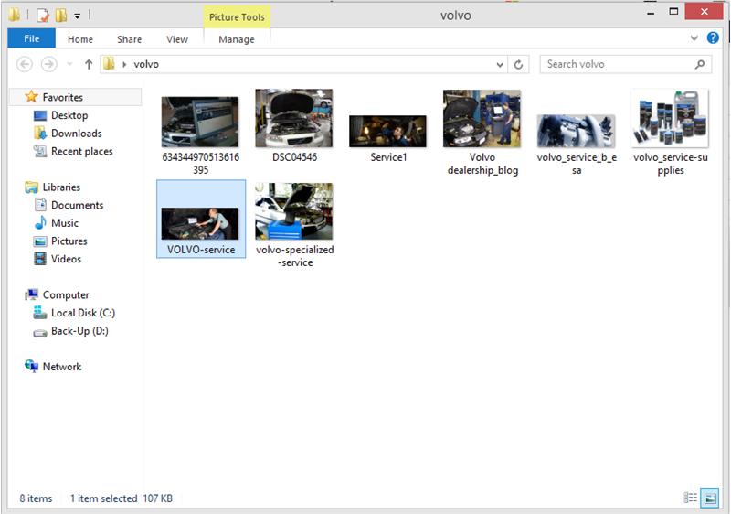Select the 634344970513616395 image thumbnail
Image resolution: width=731 pixels, height=514 pixels.
coord(200,122)
